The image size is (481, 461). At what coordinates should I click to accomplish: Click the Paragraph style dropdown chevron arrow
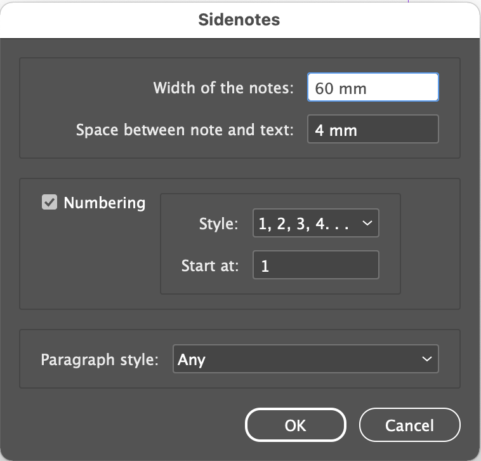426,359
